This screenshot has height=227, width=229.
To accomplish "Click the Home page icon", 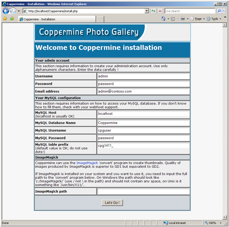I will point(163,19).
